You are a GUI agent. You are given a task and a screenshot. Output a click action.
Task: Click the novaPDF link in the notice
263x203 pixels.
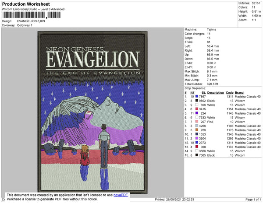click(x=121, y=195)
